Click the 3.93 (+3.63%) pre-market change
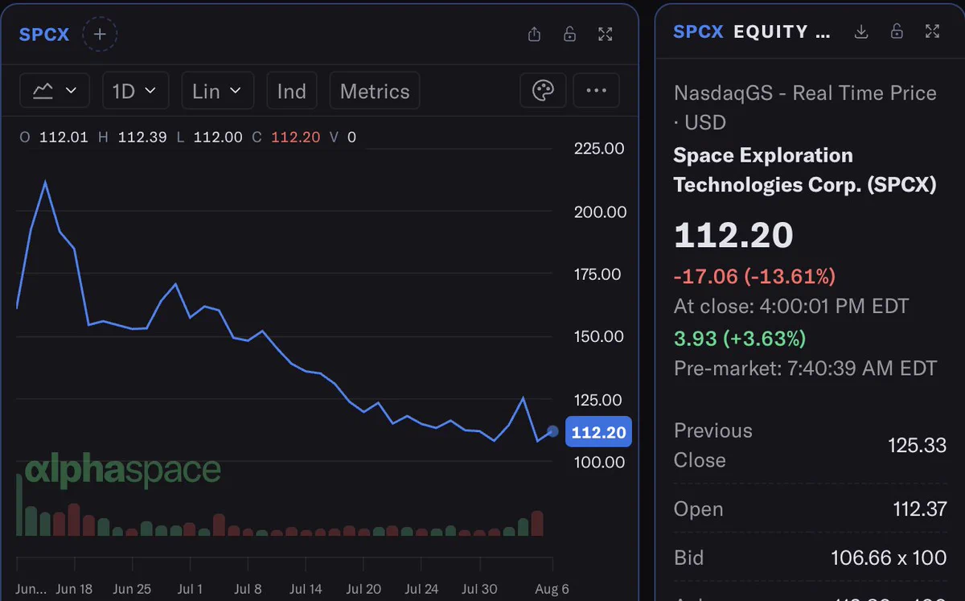965x601 pixels. pos(740,338)
